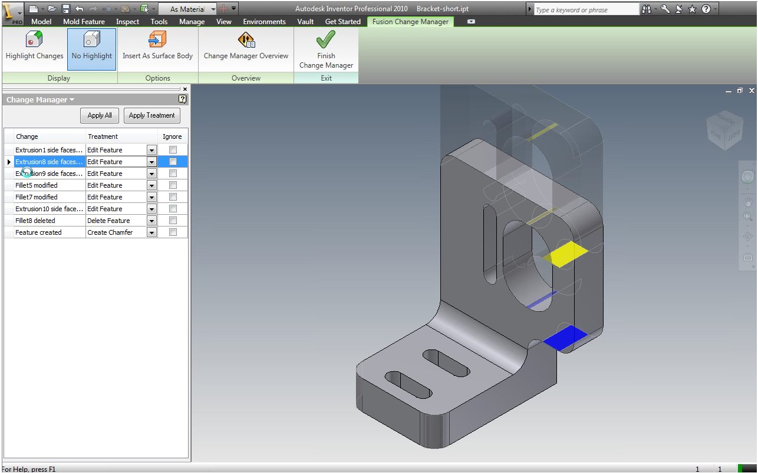The image size is (758, 473).
Task: Click the Open folder icon
Action: pyautogui.click(x=52, y=9)
